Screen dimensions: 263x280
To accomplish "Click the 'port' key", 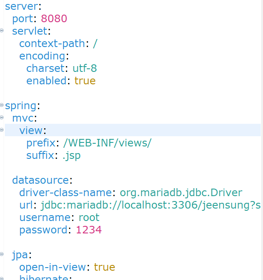I will 23,19.
